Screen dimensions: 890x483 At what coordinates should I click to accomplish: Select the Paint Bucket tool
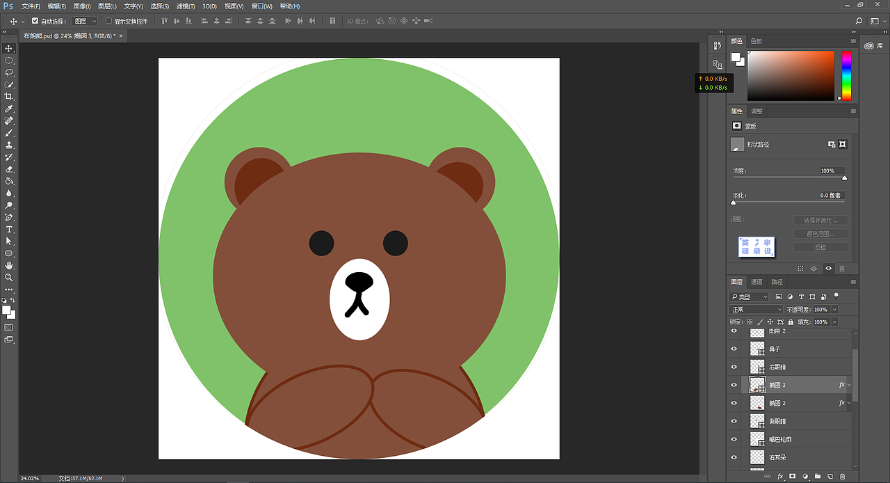(x=9, y=181)
